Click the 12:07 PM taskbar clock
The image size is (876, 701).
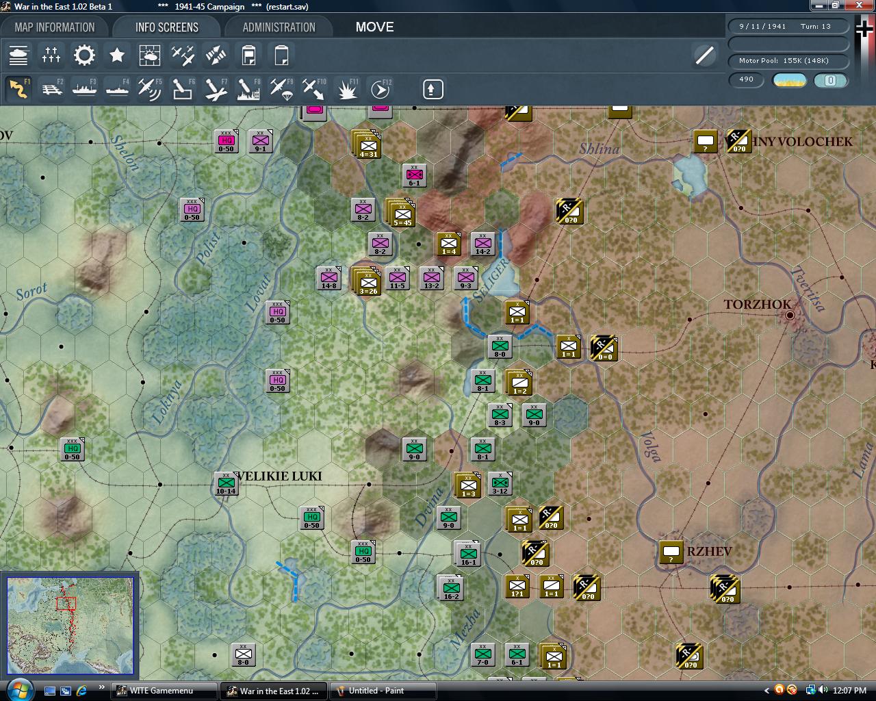coord(851,691)
